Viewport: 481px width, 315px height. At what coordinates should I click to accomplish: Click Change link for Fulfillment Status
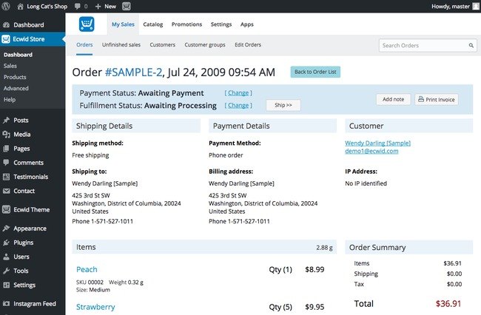click(x=238, y=106)
